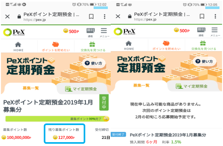Select 募集一覧 tab on left screen

pyautogui.click(x=31, y=88)
